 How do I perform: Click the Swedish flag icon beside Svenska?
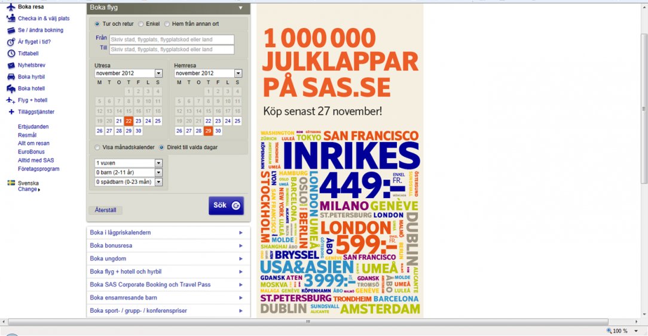(11, 183)
